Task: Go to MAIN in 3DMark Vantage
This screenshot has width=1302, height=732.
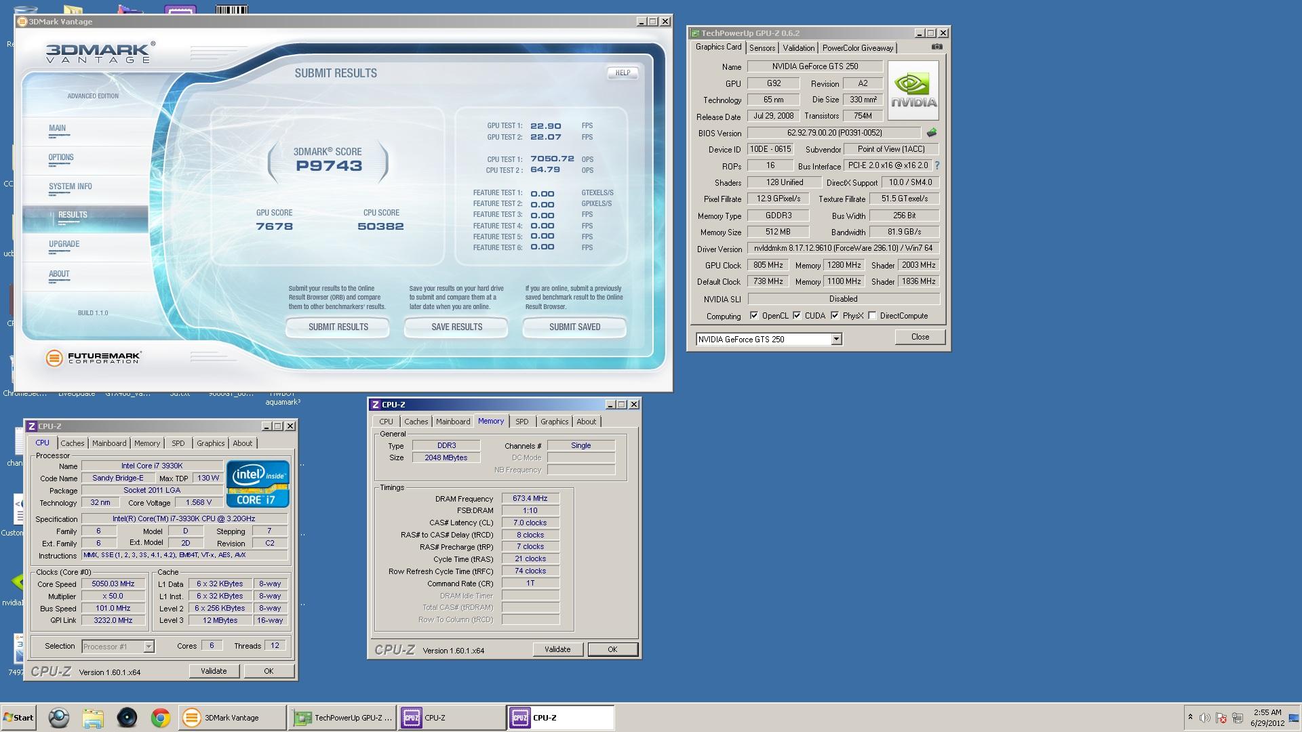Action: click(57, 128)
